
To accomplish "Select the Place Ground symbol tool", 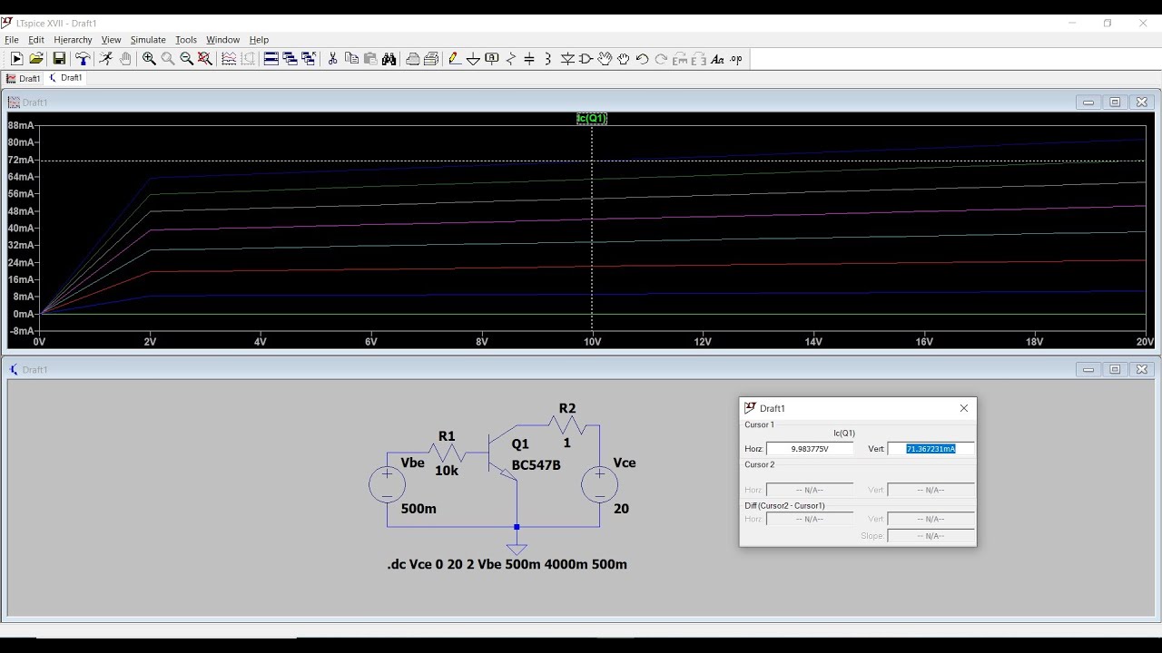I will pyautogui.click(x=473, y=59).
